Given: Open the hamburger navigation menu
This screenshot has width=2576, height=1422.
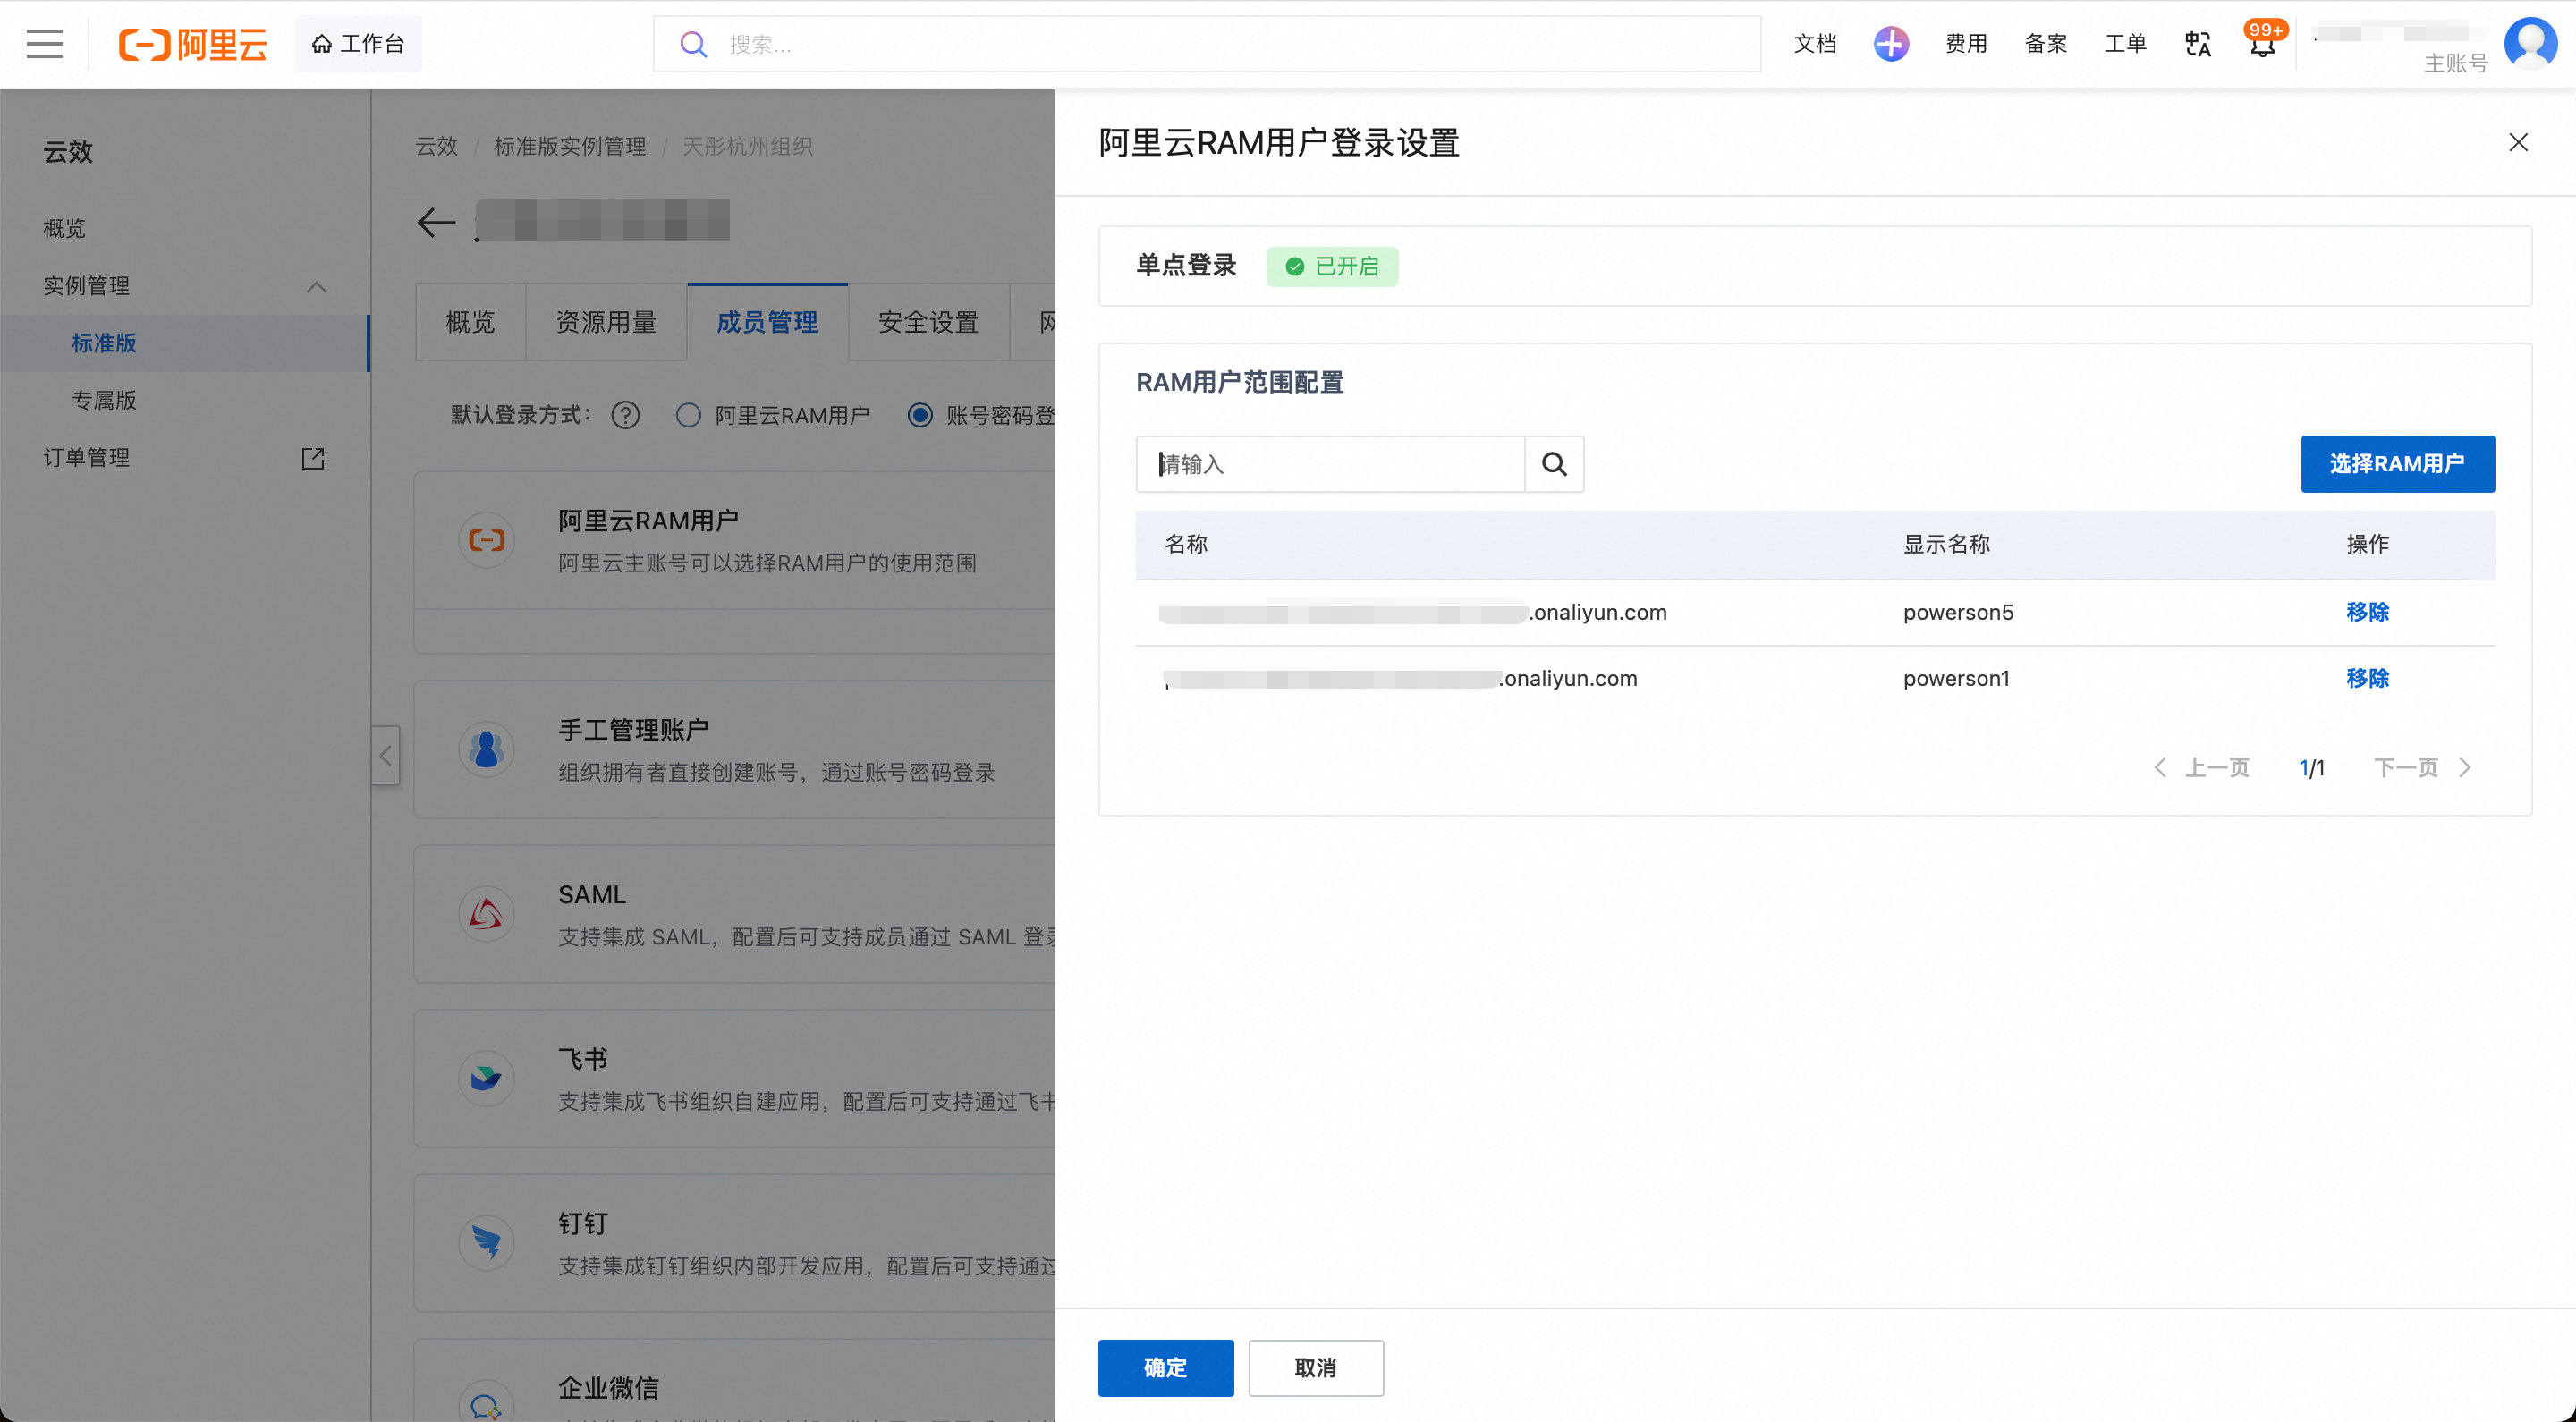Looking at the screenshot, I should coord(44,44).
